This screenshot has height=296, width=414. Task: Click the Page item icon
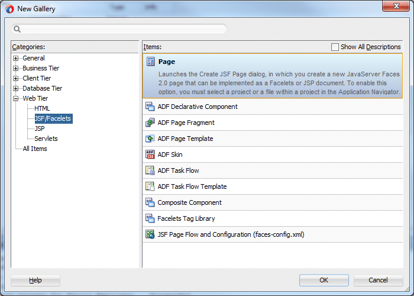(150, 62)
